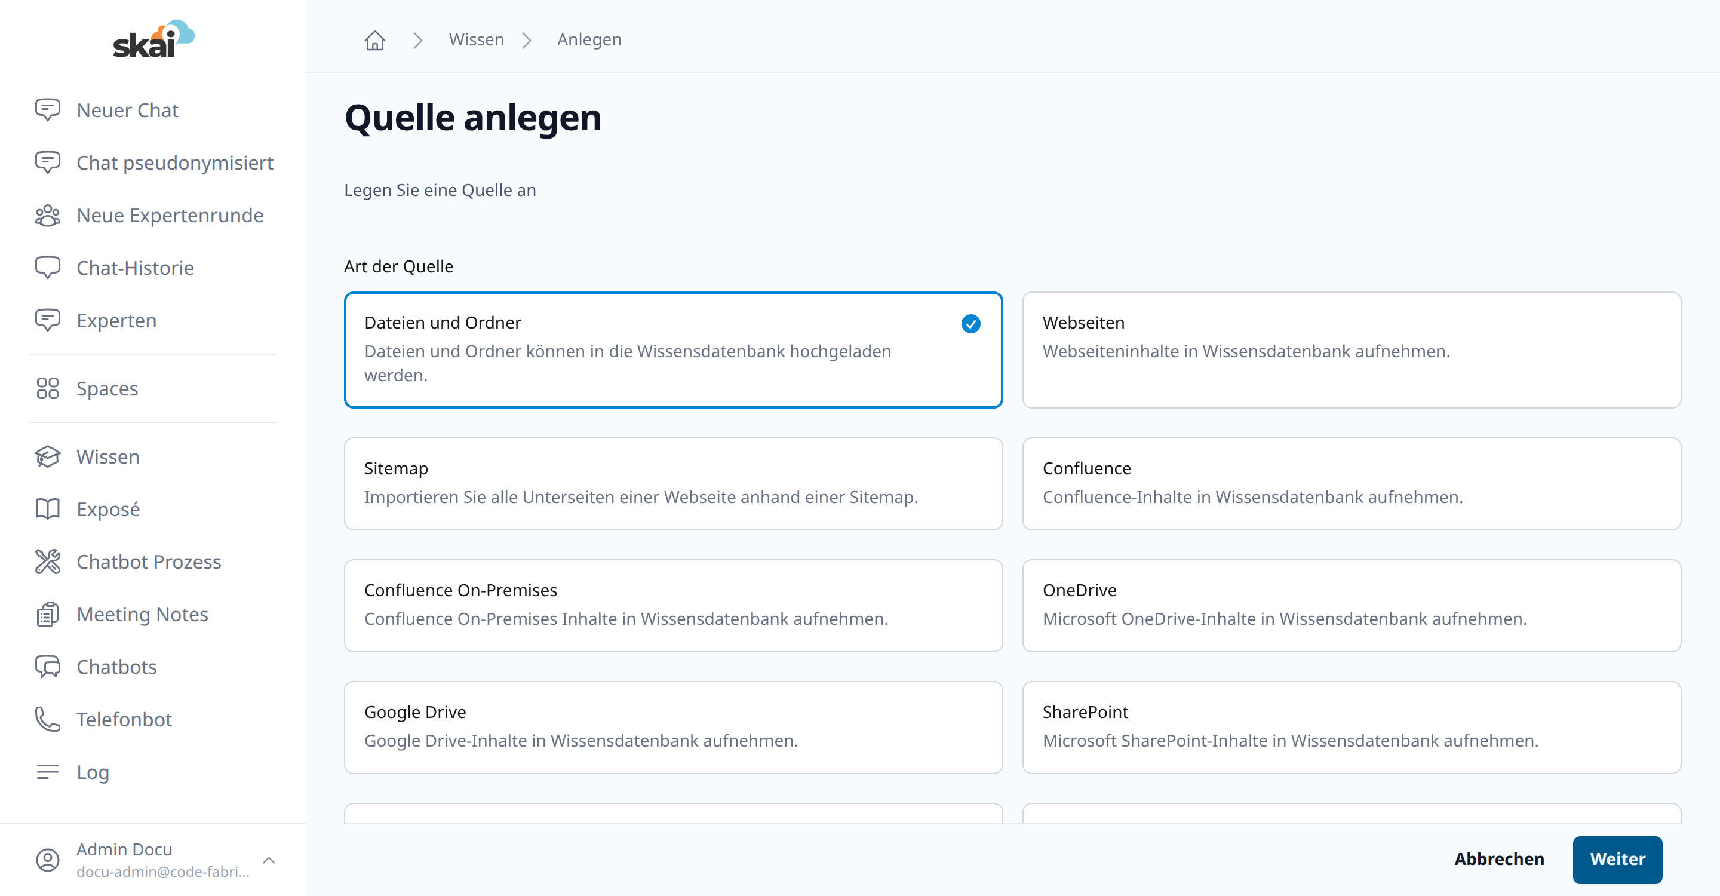Click the Admin Docu user avatar icon

47,860
